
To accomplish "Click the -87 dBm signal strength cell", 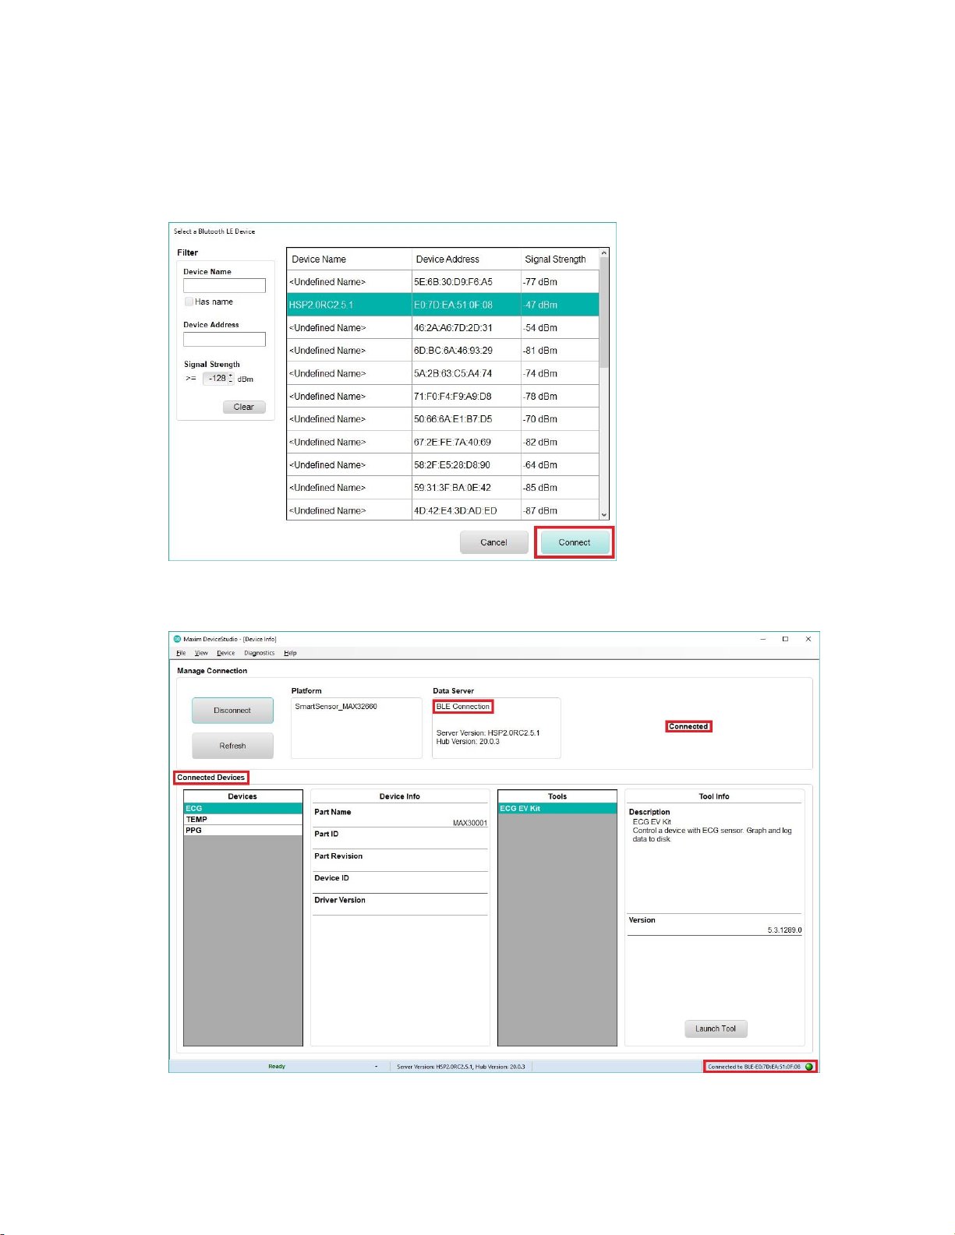I will click(x=560, y=510).
